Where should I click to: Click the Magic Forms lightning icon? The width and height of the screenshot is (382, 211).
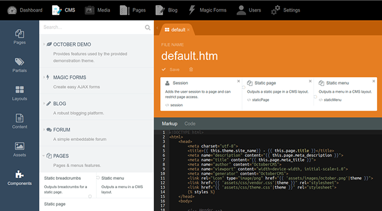coord(192,10)
